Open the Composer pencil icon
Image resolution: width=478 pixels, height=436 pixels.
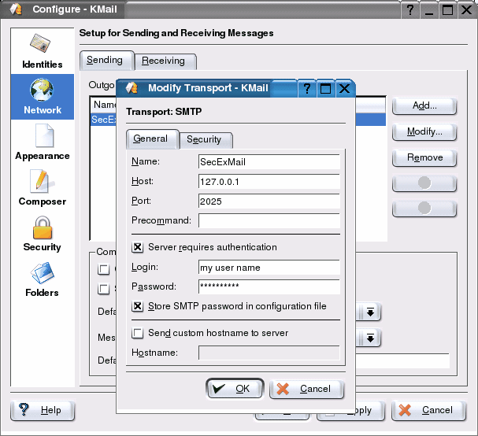coord(42,181)
